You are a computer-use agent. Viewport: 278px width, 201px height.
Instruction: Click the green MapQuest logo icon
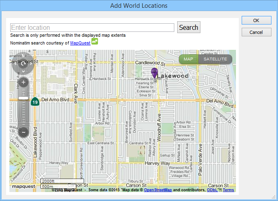tap(95, 41)
